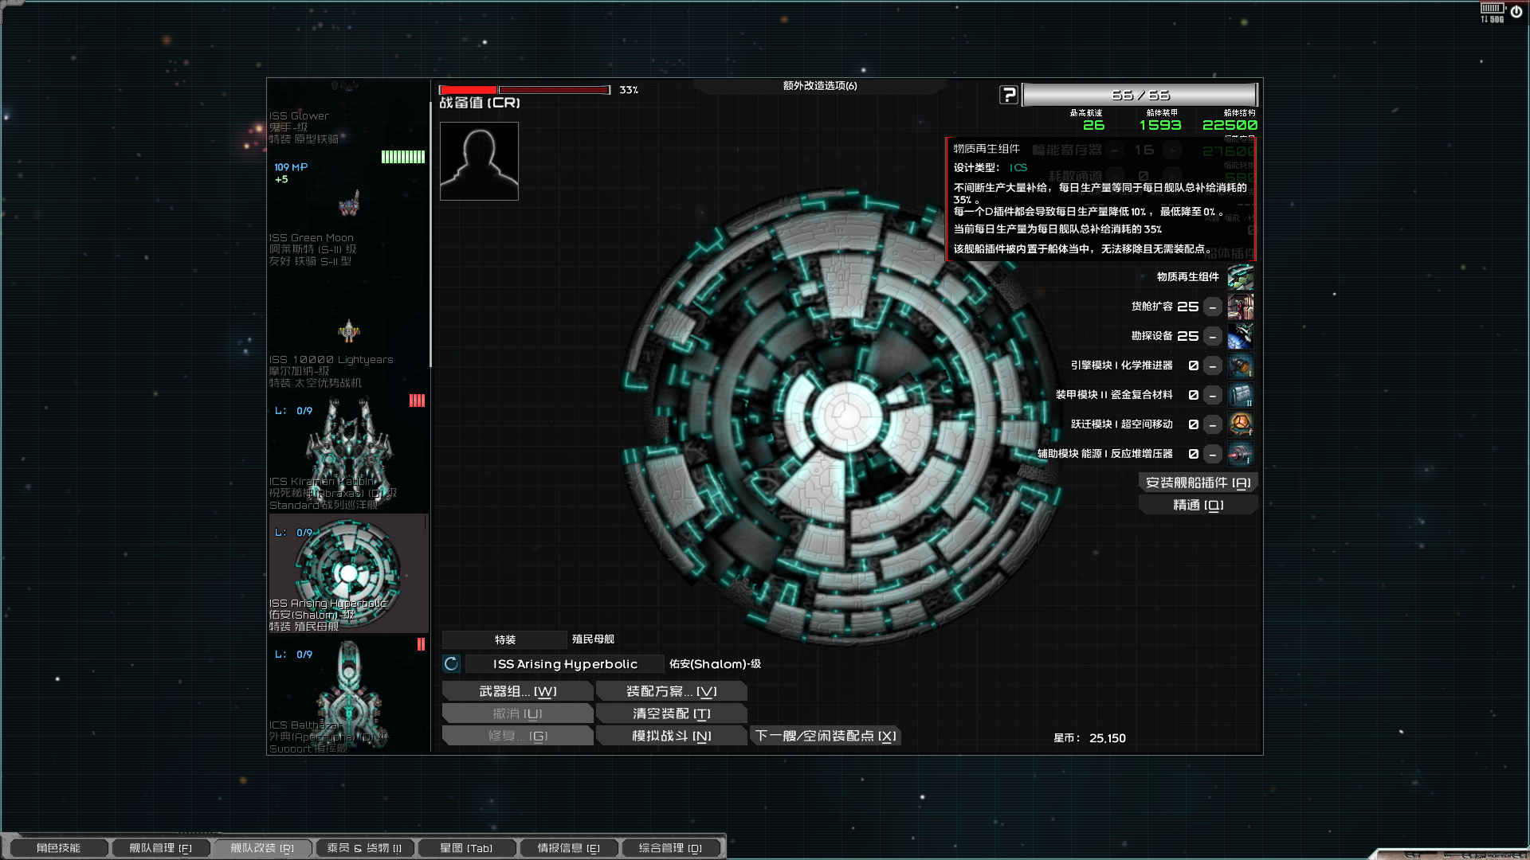Open the 武器组... [W] menu
Viewport: 1530px width, 860px height.
click(x=517, y=691)
